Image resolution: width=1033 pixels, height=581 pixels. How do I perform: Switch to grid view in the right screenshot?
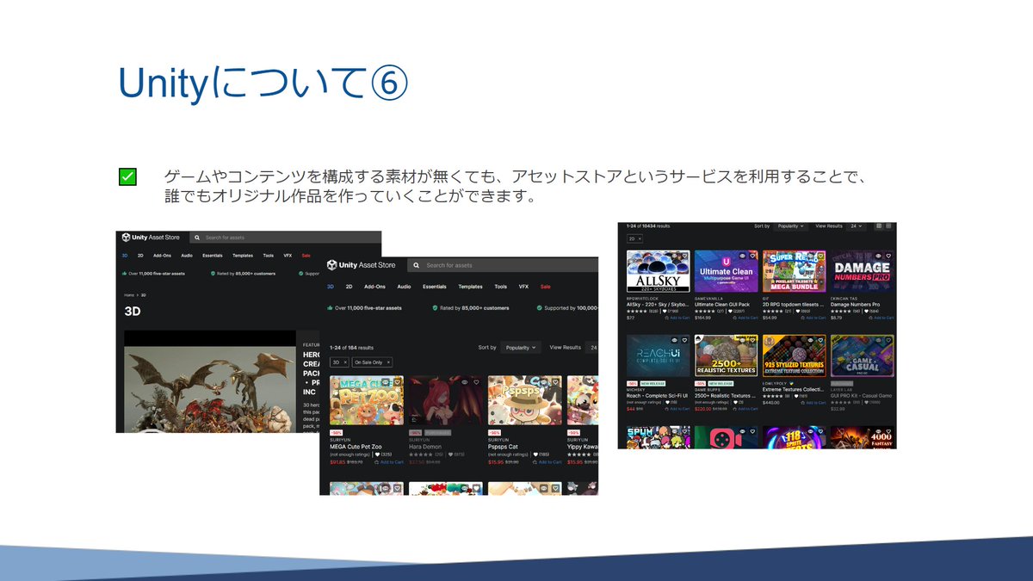[879, 226]
